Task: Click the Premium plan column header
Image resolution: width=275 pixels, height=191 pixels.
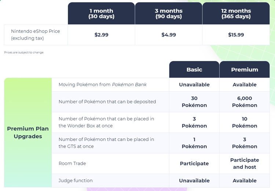Action: (245, 69)
